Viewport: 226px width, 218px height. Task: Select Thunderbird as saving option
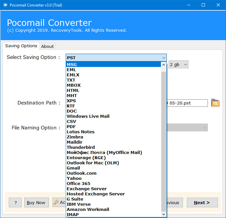[113, 147]
